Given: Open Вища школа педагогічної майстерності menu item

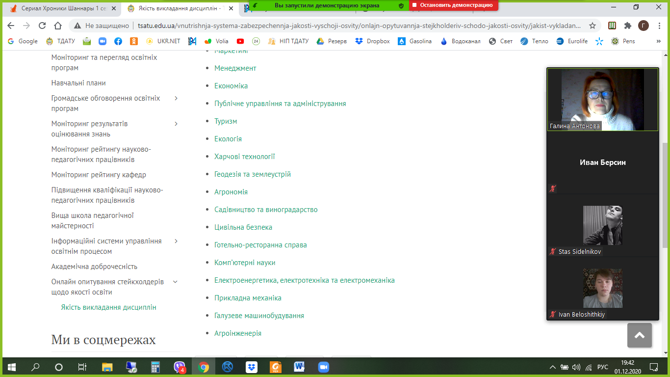Looking at the screenshot, I should point(93,221).
